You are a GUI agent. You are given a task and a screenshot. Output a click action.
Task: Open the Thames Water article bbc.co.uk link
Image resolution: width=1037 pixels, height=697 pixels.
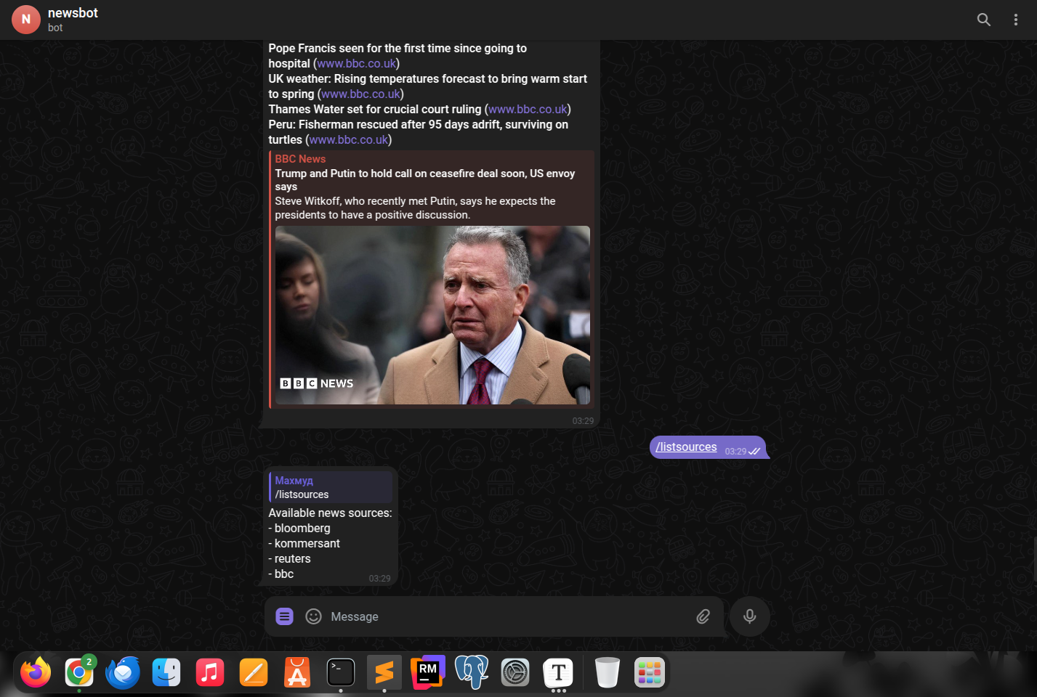527,110
